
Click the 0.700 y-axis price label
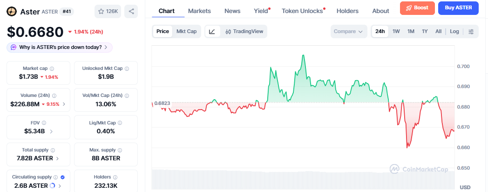tap(463, 66)
